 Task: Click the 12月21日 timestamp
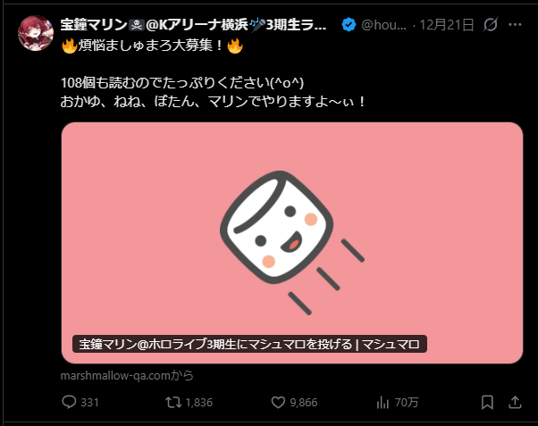(445, 26)
